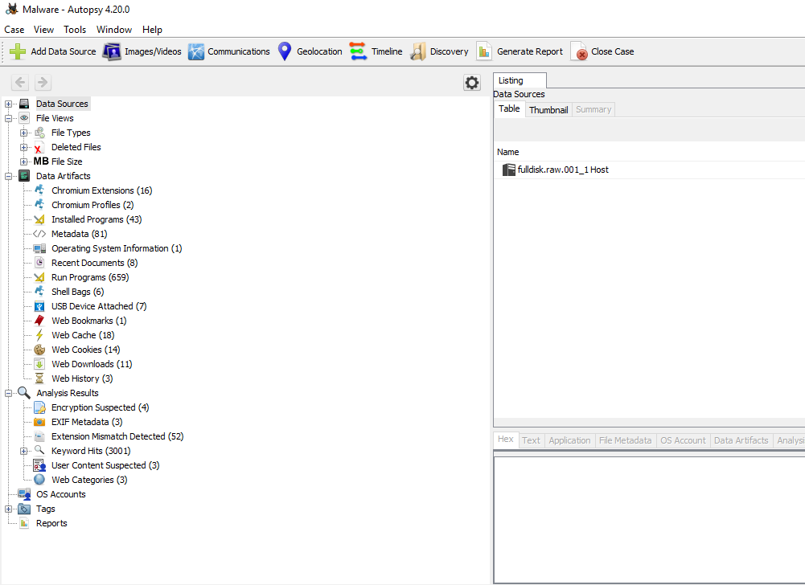Select the fulldisk.raw.001_1 Host row

coord(650,170)
